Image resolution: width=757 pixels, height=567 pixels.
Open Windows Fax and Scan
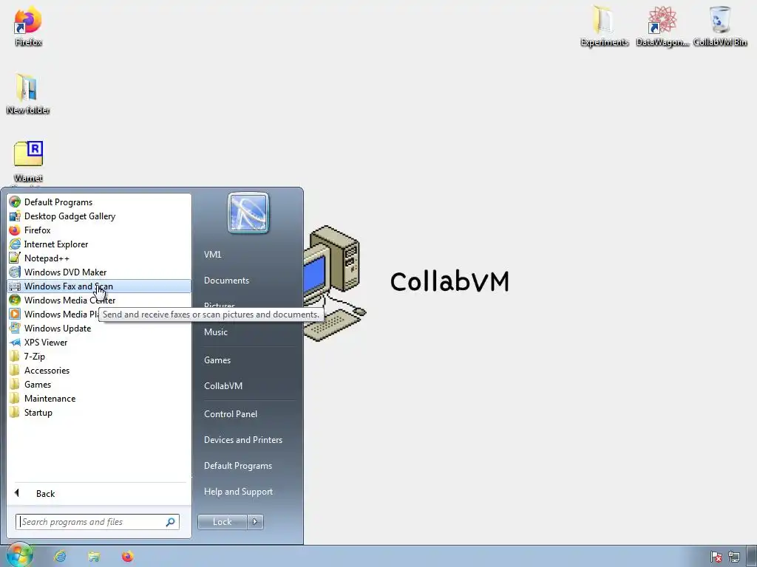point(99,286)
